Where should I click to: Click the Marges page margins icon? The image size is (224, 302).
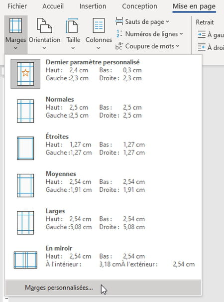click(x=15, y=25)
